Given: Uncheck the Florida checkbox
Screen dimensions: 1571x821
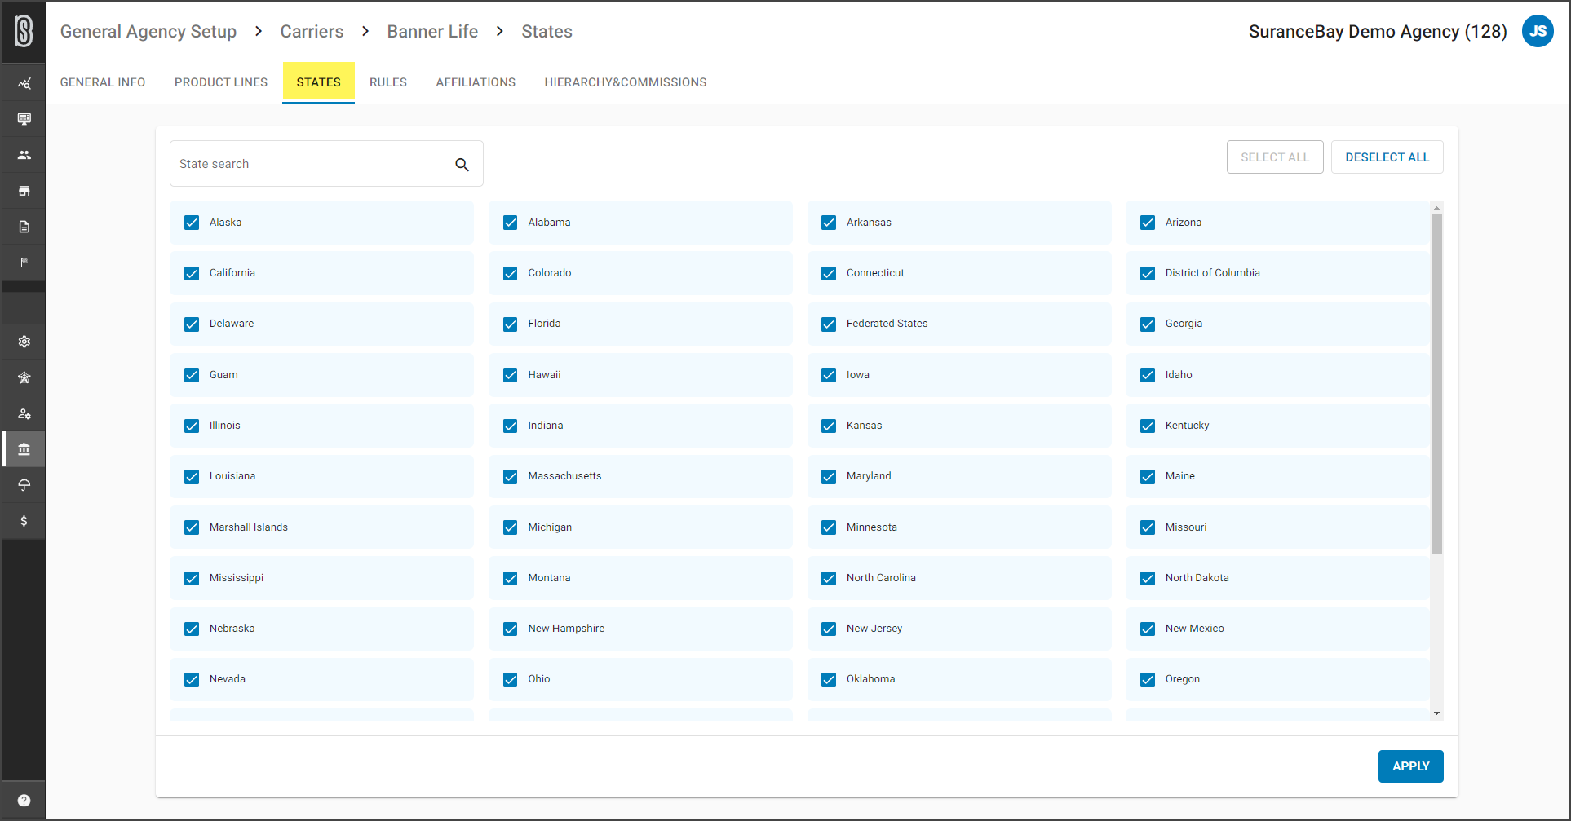Looking at the screenshot, I should (x=511, y=324).
